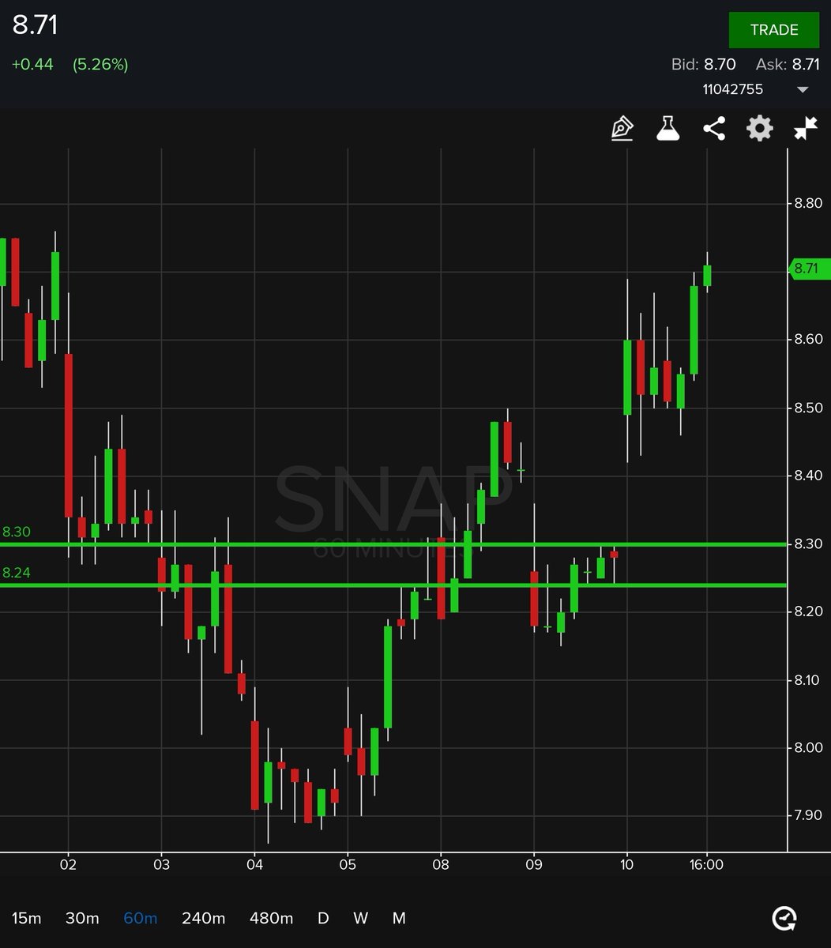Viewport: 831px width, 948px height.
Task: Select the 60m timeframe
Action: [140, 918]
